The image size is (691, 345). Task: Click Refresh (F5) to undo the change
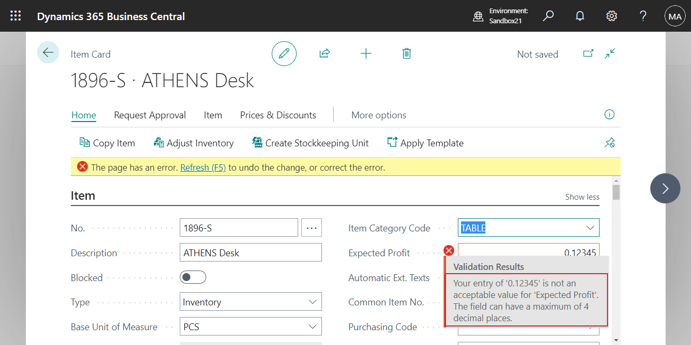203,167
